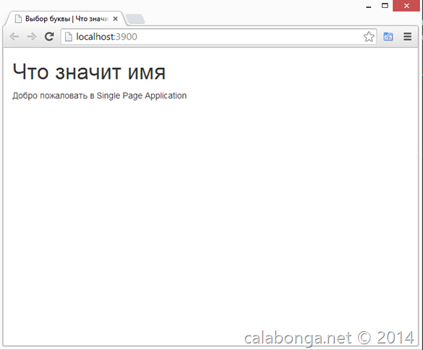This screenshot has height=350, width=423.
Task: Maximize the browser window
Action: (385, 6)
